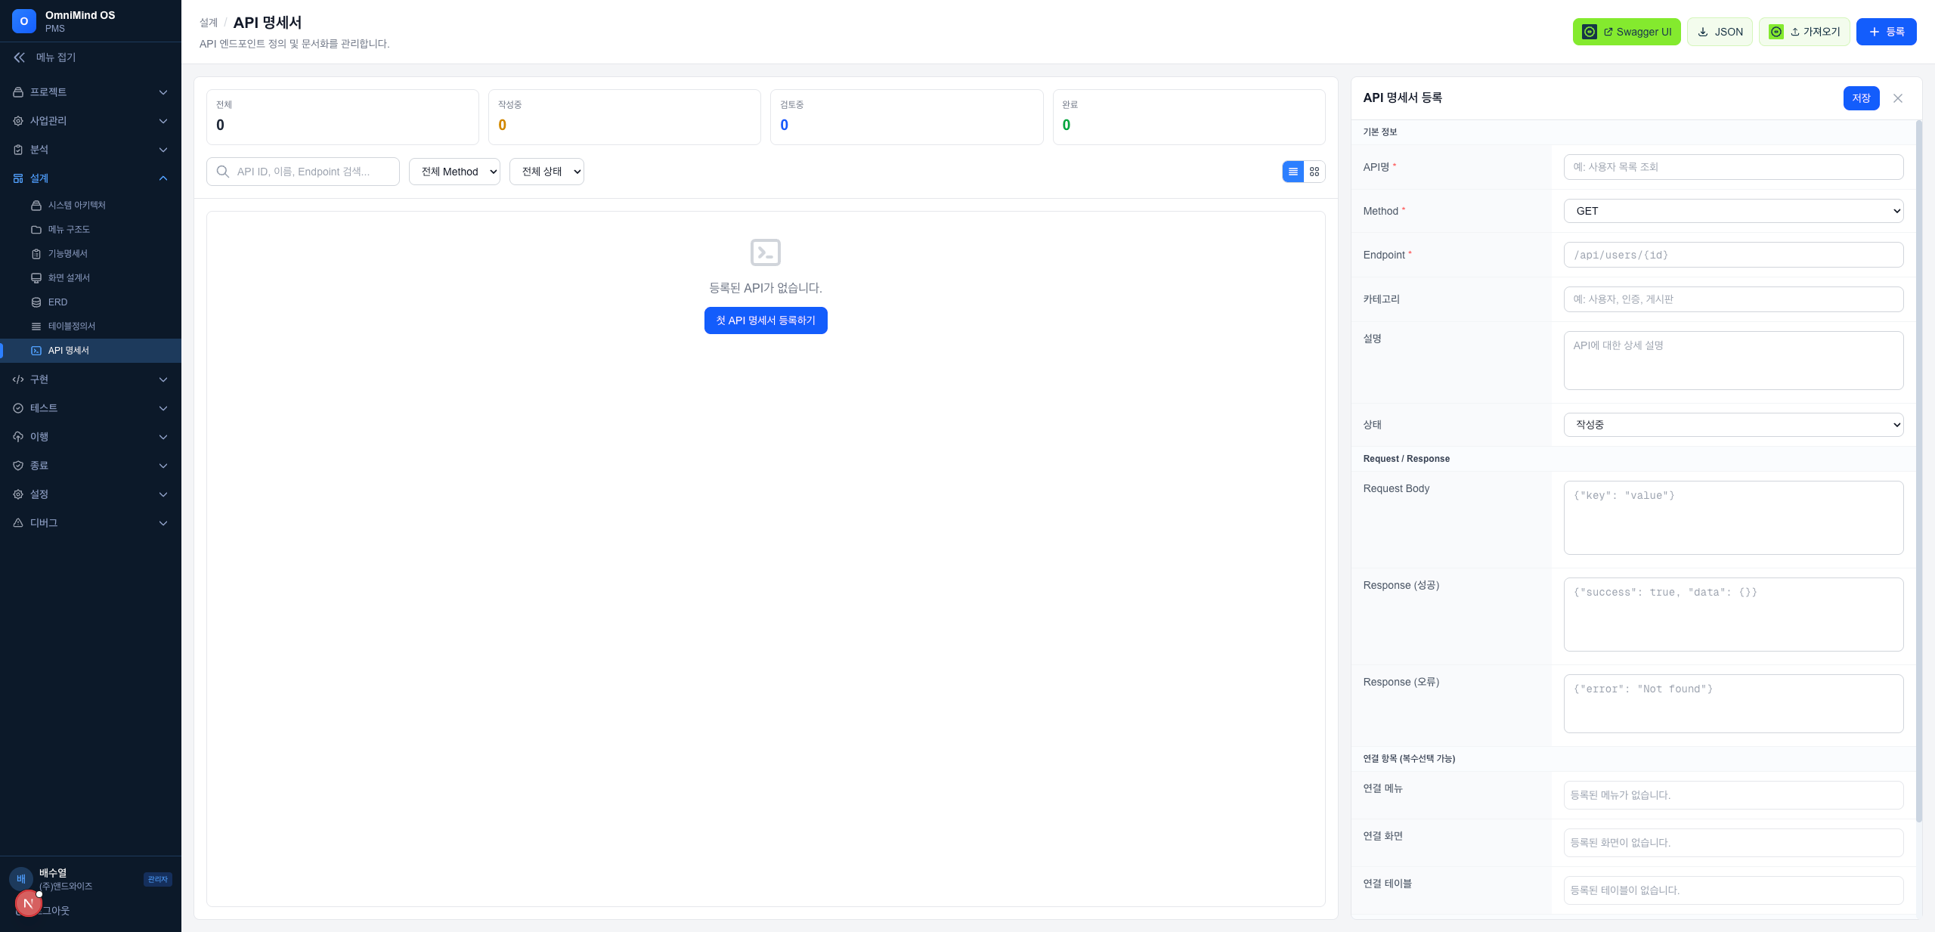Click 첫 API 명세서 등록하기 button
Viewport: 1935px width, 932px height.
(x=766, y=320)
